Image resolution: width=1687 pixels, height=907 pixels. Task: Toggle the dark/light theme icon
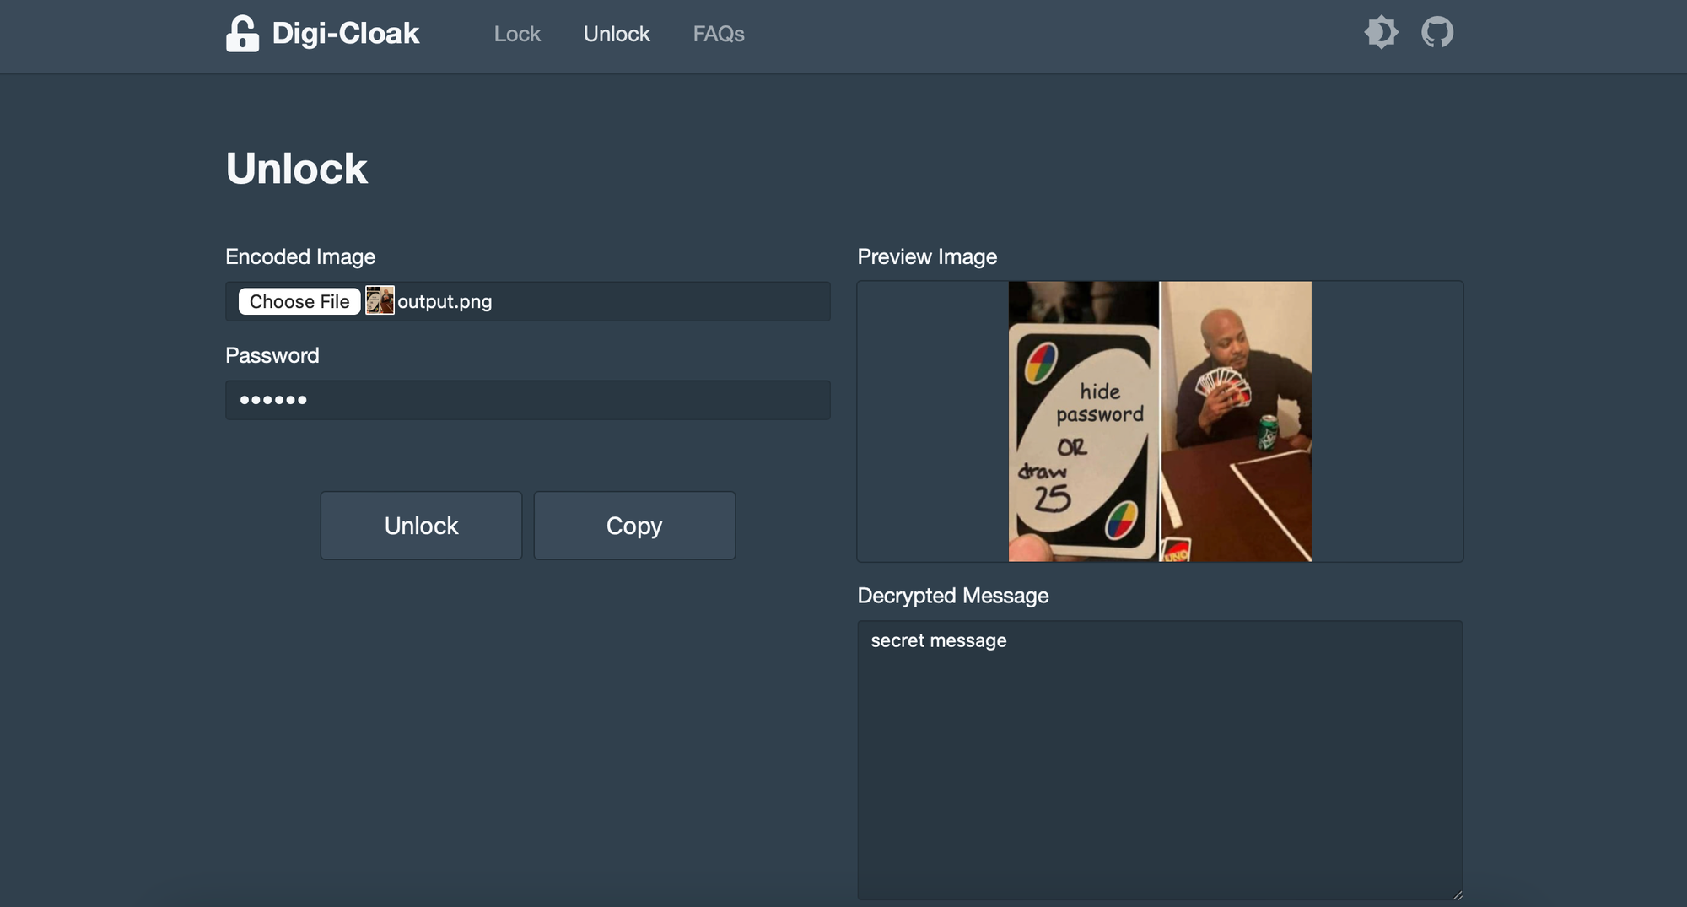point(1381,33)
